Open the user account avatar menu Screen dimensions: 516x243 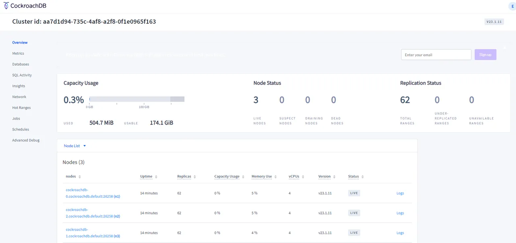(512, 6)
